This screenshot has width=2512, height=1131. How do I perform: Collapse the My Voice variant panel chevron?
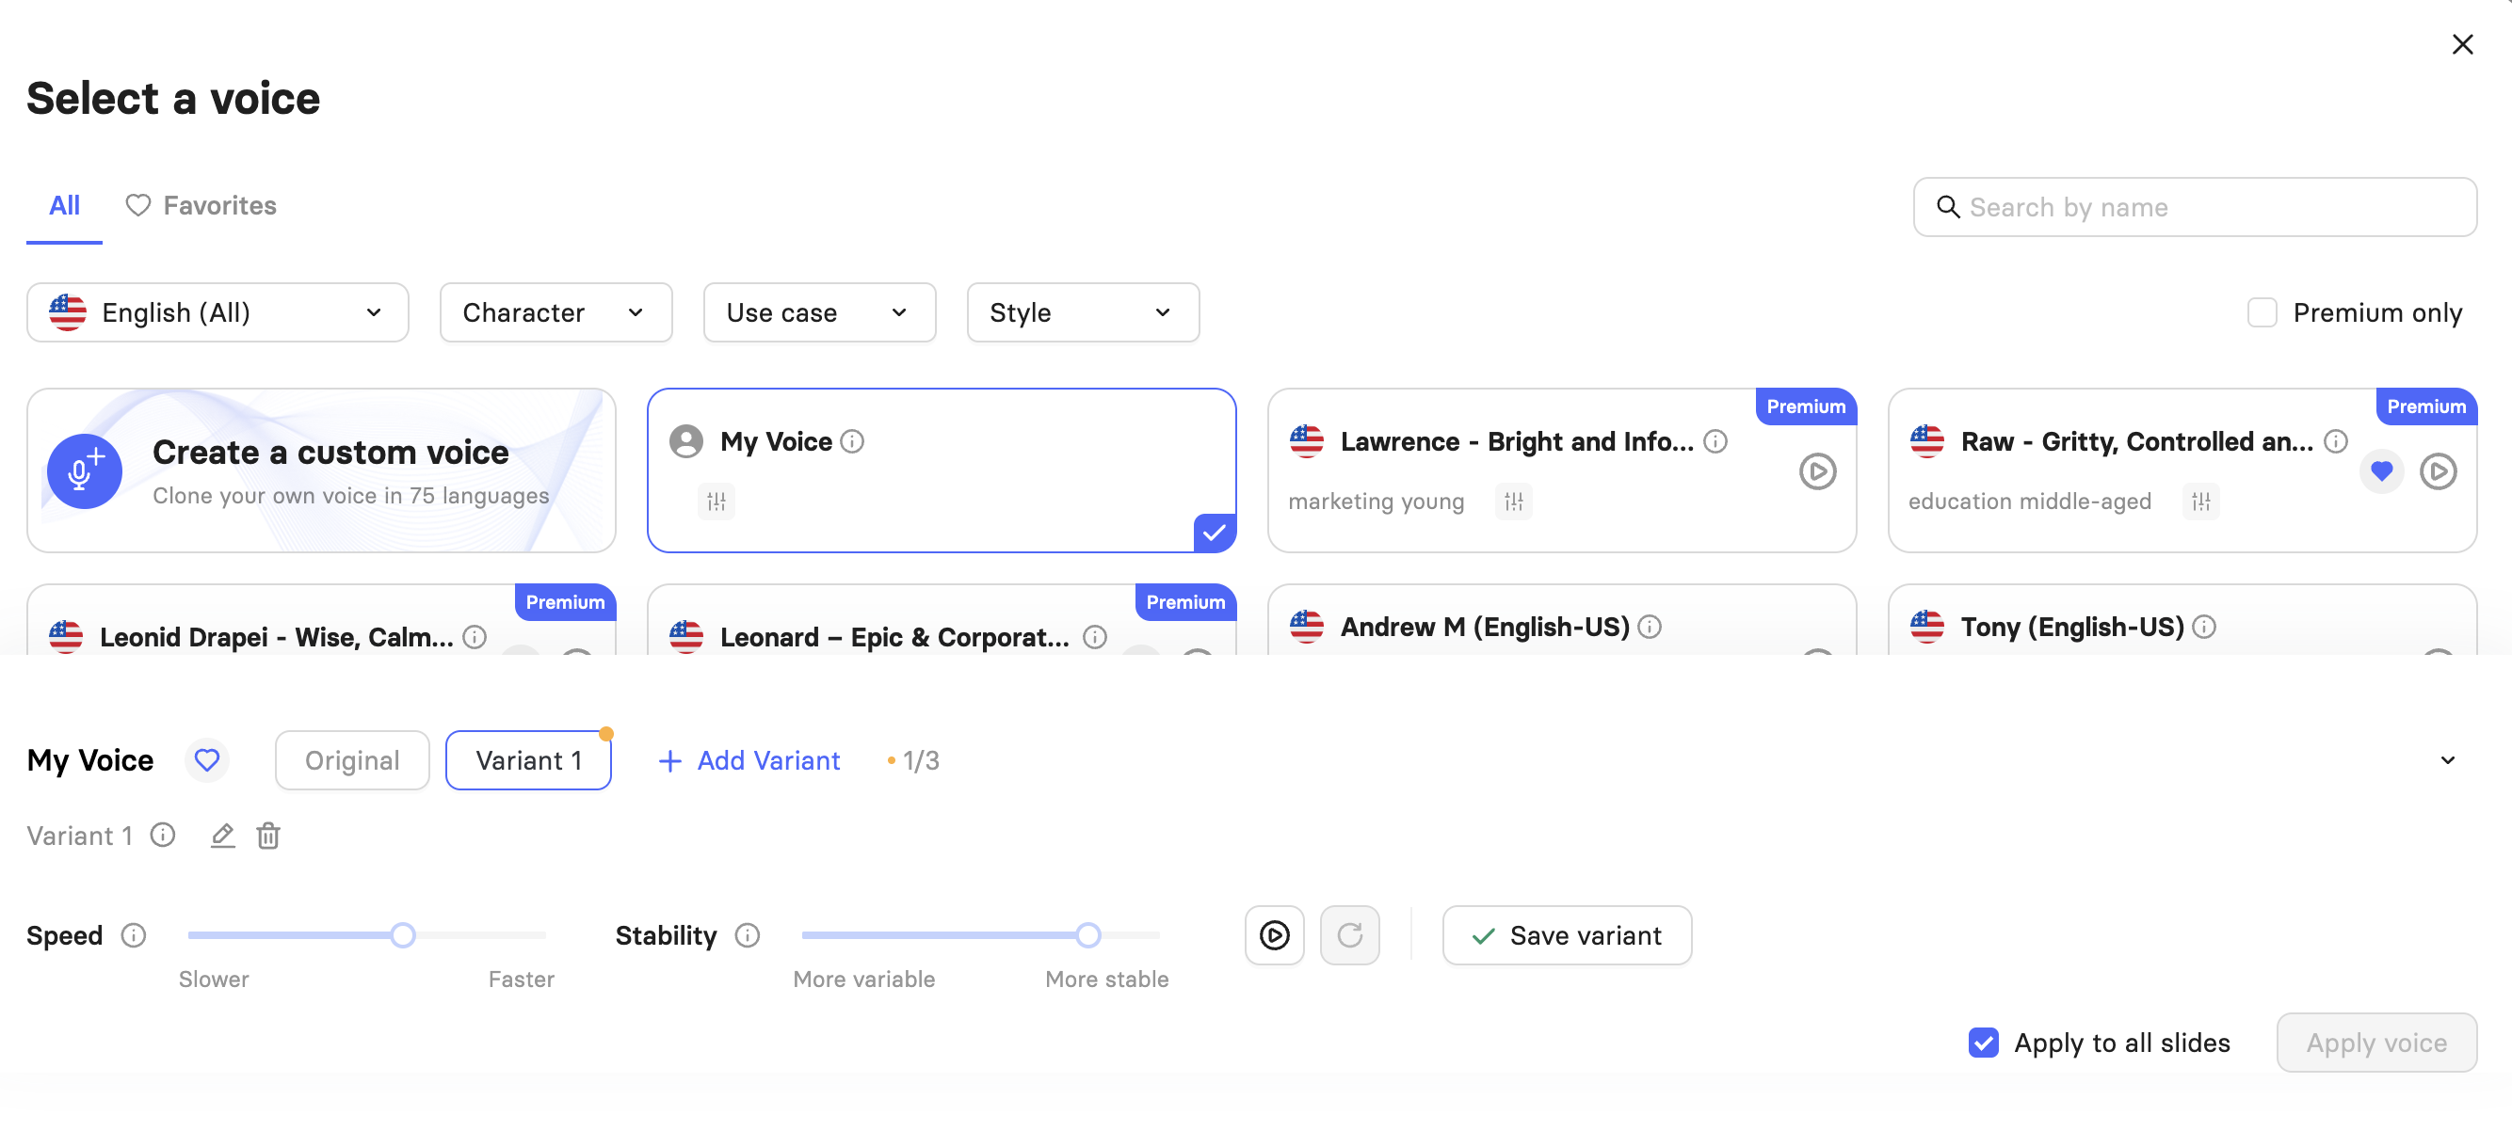2448,760
